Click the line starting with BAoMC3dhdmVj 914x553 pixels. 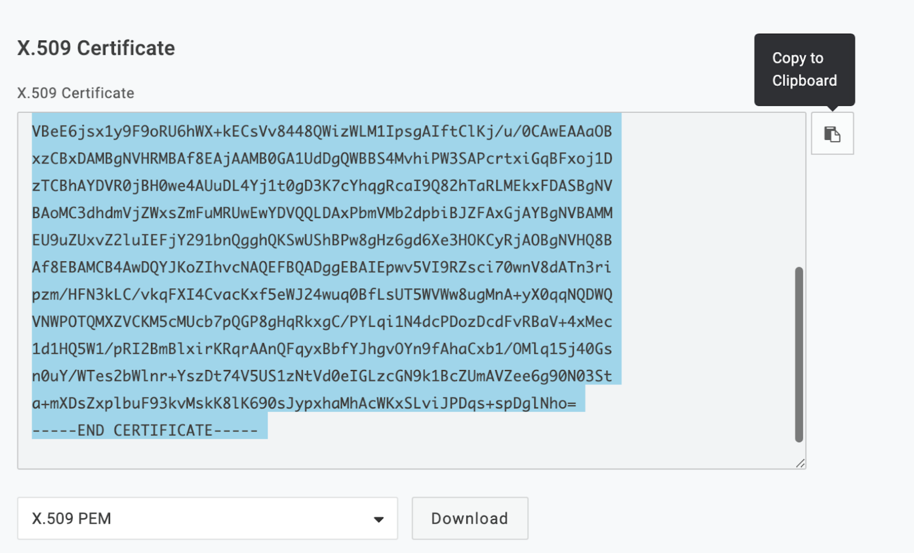[322, 213]
